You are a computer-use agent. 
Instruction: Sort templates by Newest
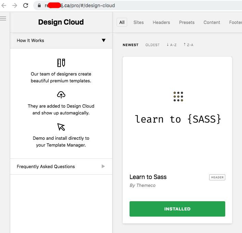click(131, 45)
